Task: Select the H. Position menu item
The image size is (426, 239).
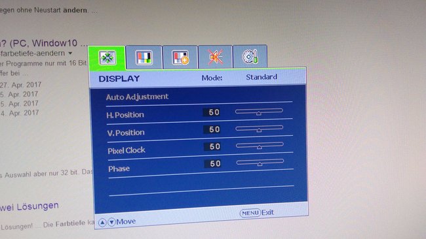Action: pyautogui.click(x=125, y=115)
